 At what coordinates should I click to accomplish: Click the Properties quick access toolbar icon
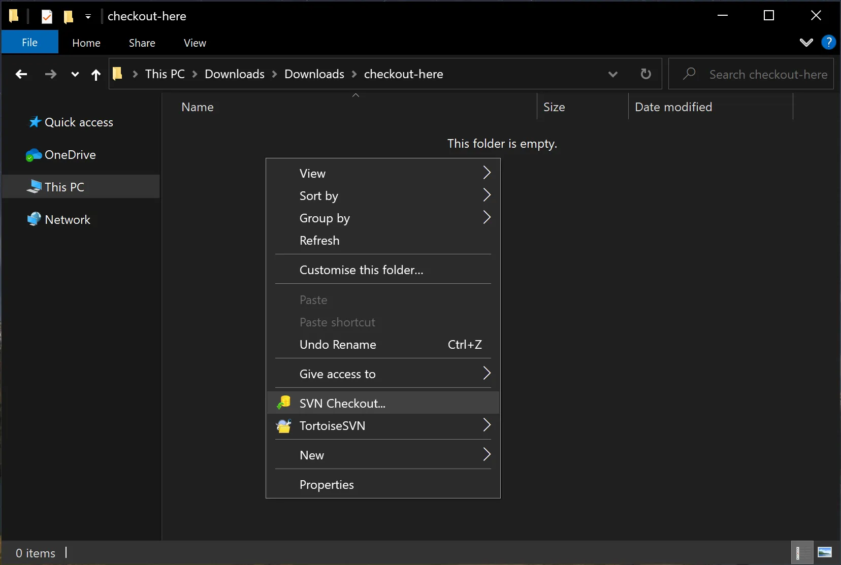point(47,16)
